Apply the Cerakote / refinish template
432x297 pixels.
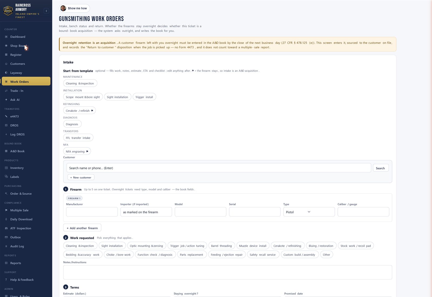point(79,111)
